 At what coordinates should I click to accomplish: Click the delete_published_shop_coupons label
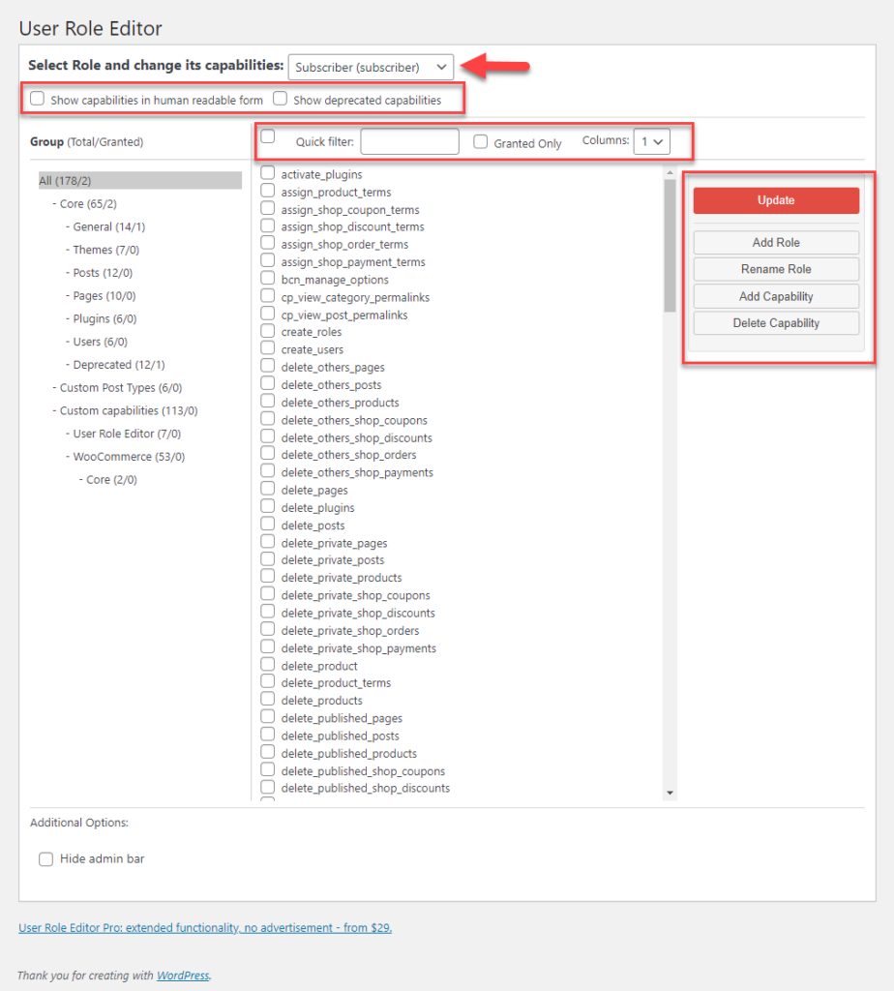363,771
